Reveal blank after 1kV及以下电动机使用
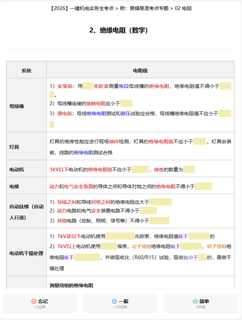 point(120,236)
